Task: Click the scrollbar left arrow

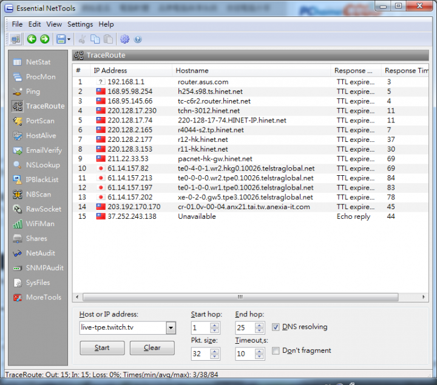Action: click(x=77, y=297)
